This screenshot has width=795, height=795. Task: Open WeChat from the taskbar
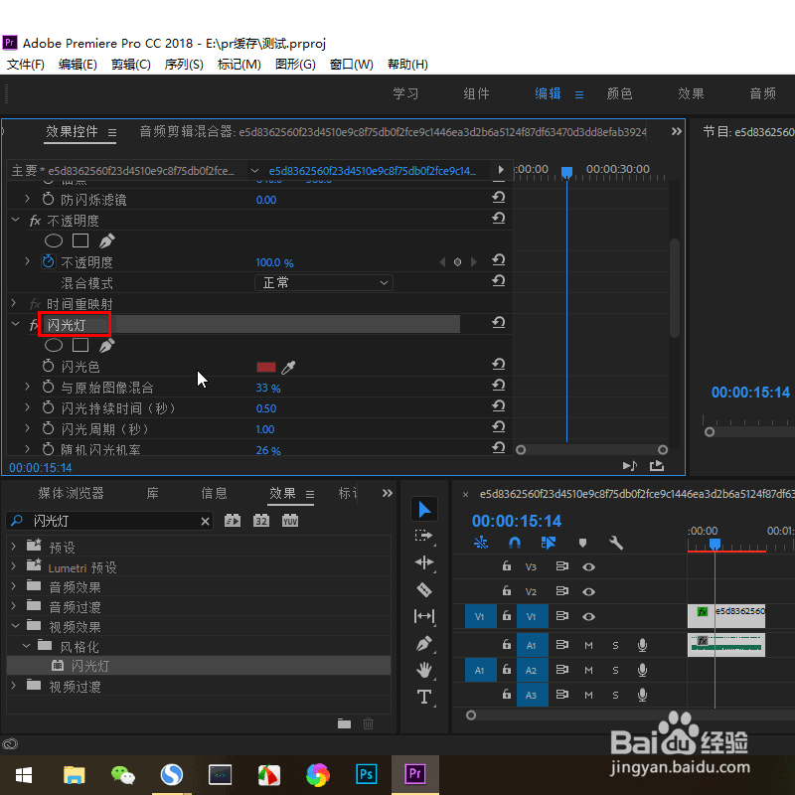point(122,775)
